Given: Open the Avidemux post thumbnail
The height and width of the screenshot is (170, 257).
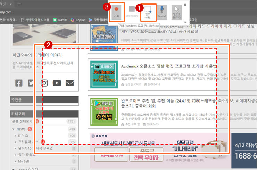Looking at the screenshot, I should point(104,74).
